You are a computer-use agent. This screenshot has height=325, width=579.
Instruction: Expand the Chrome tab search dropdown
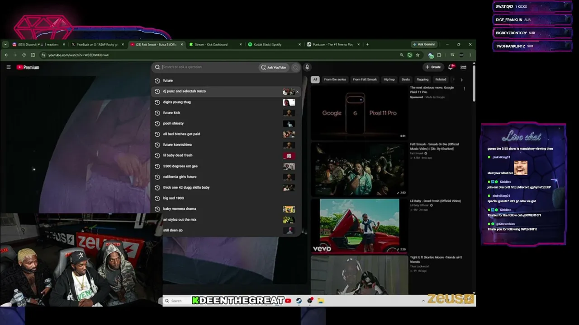pyautogui.click(x=5, y=44)
